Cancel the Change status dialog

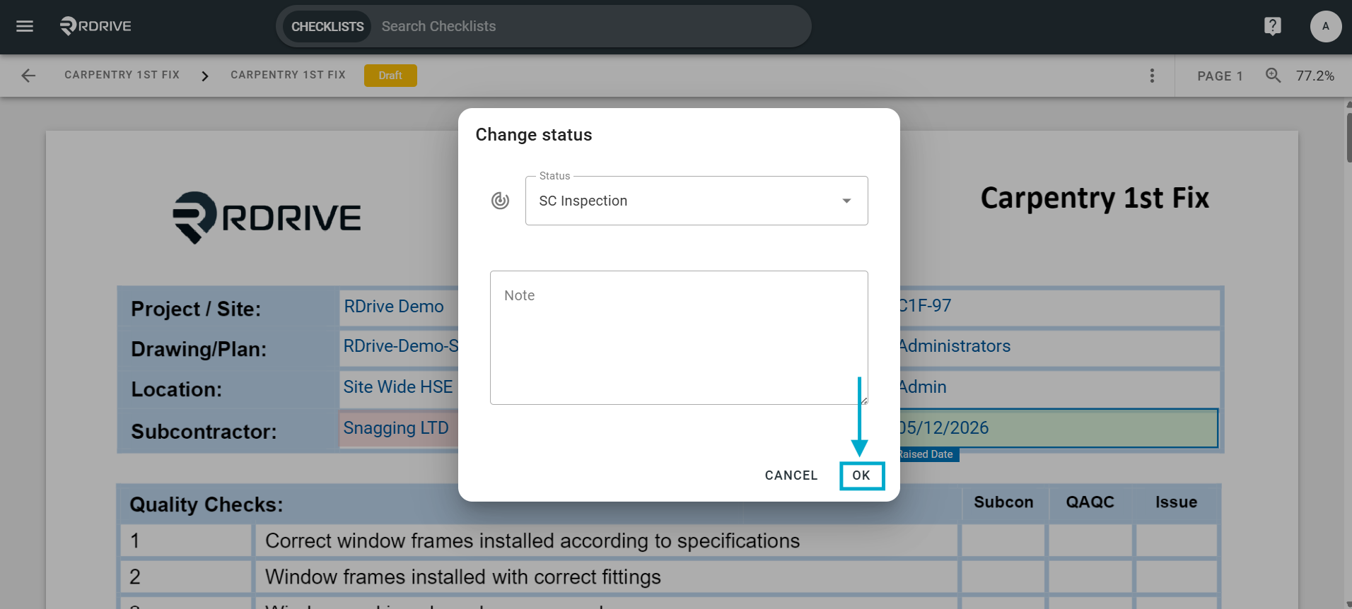pyautogui.click(x=791, y=475)
